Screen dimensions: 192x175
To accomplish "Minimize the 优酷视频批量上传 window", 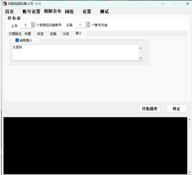I will point(163,4).
